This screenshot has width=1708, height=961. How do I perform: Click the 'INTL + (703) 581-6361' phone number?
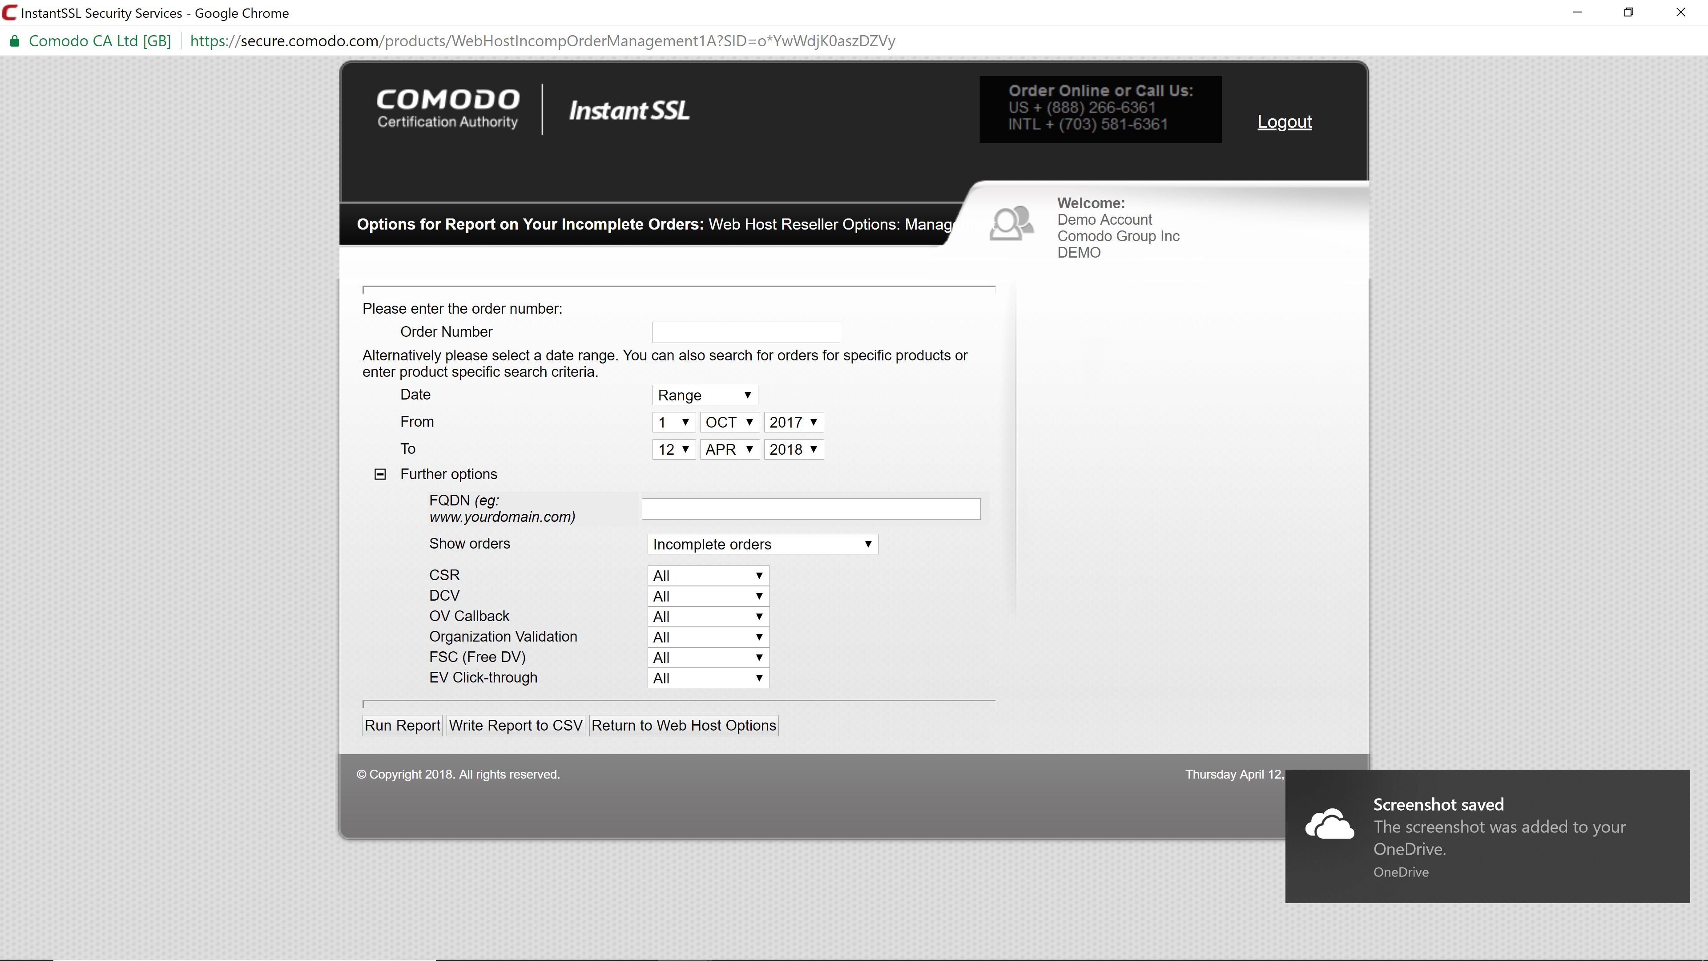[1088, 124]
